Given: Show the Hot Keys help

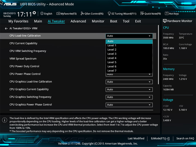Looking at the screenshot, I should point(171,14).
